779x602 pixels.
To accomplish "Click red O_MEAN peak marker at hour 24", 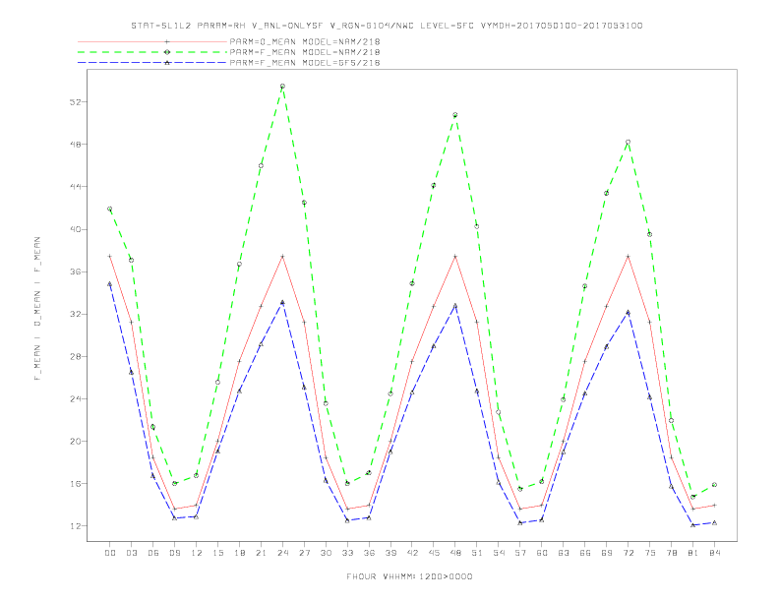I will pos(282,257).
